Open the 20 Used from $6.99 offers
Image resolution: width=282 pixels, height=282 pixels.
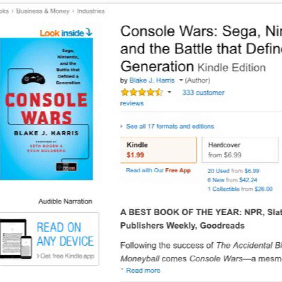click(233, 171)
